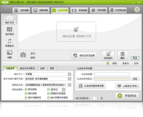Open the 注释 settings tab
Image resolution: width=143 pixels, height=117 pixels.
(42, 68)
